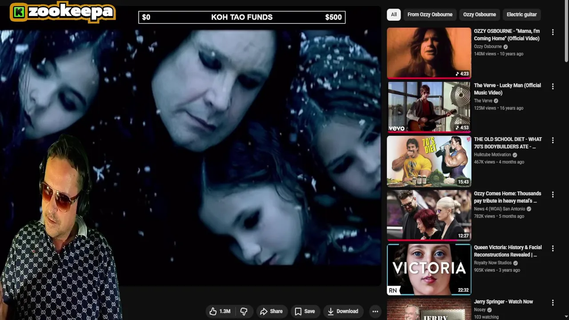
Task: Open News 4 (WOAI) San Antonio channel
Action: (499, 209)
